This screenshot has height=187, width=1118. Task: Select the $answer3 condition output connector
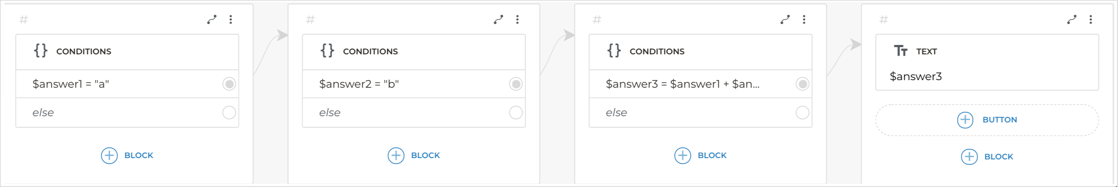803,84
